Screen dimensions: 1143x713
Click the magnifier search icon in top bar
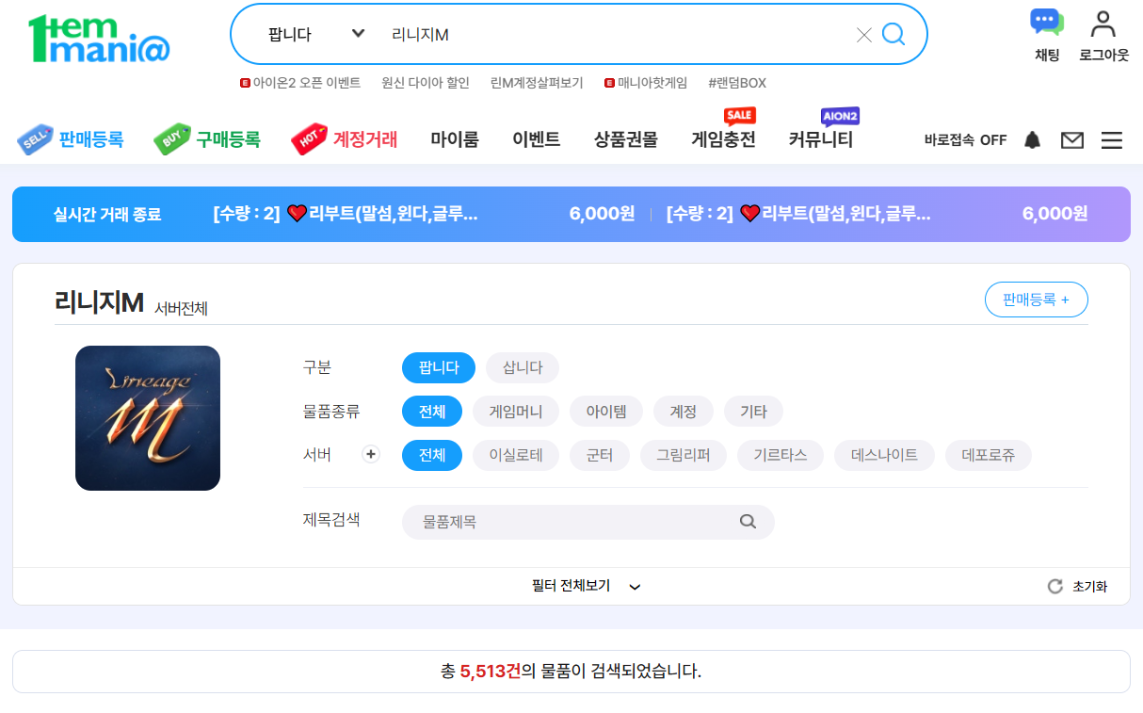(893, 35)
